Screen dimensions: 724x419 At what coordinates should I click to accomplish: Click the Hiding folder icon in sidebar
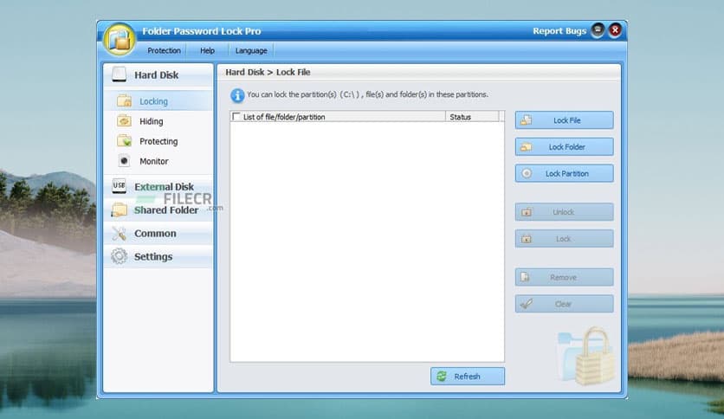(124, 121)
